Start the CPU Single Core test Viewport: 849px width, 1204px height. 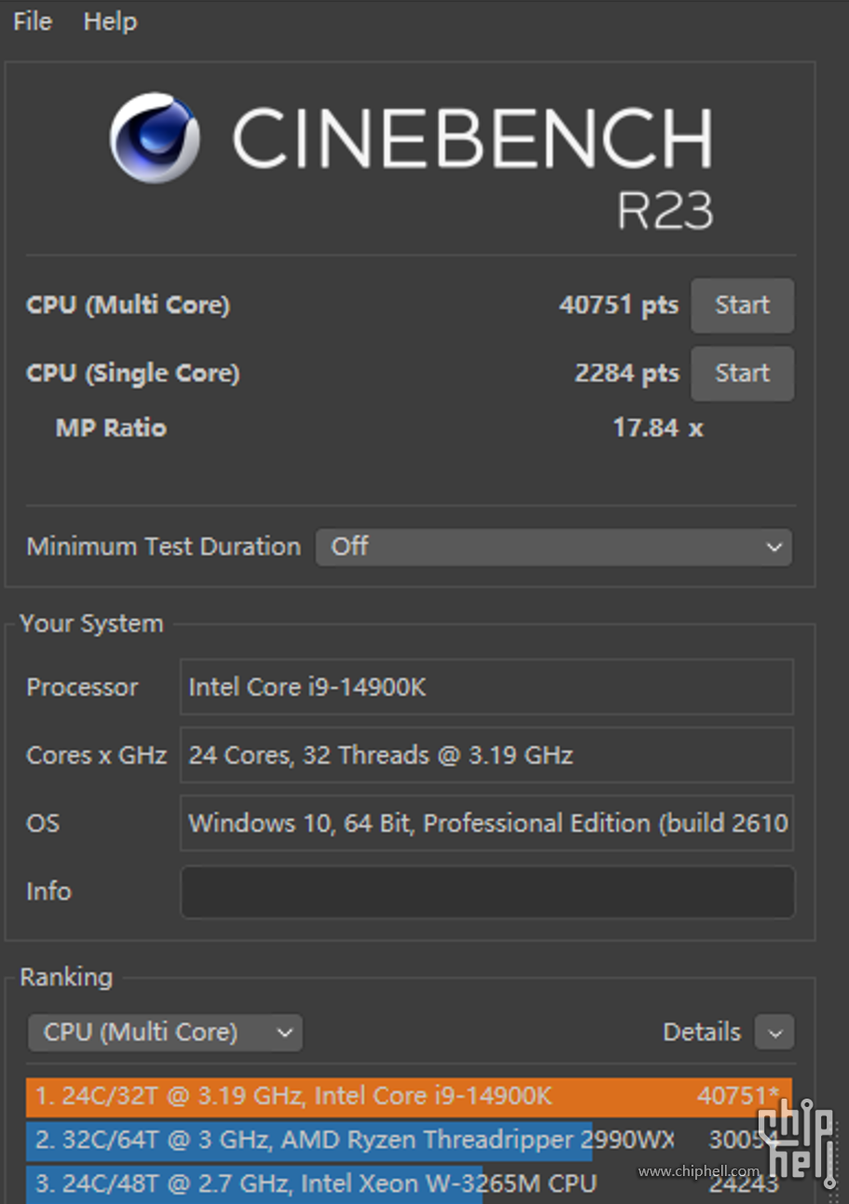[x=742, y=373]
